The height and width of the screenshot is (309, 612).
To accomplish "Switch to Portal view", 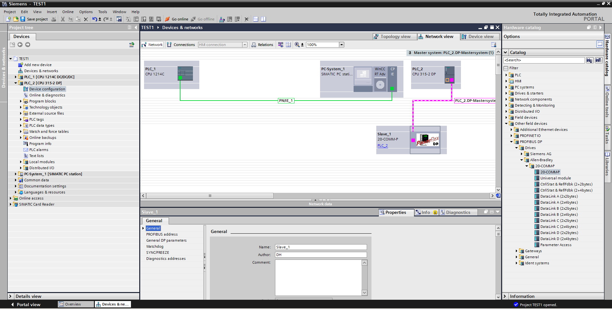I will [26, 305].
